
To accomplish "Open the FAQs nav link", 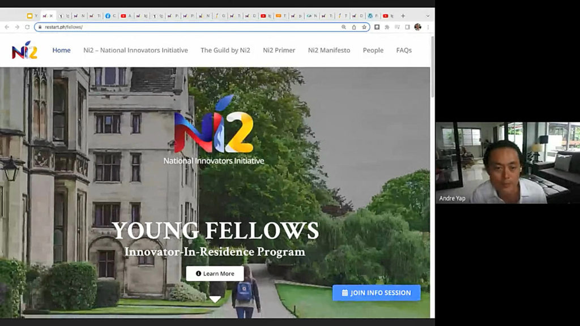I will click(x=404, y=50).
